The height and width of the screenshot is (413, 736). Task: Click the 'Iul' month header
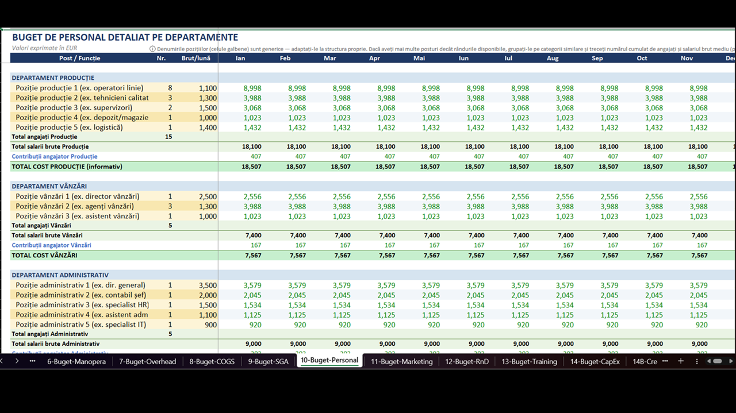(x=508, y=58)
